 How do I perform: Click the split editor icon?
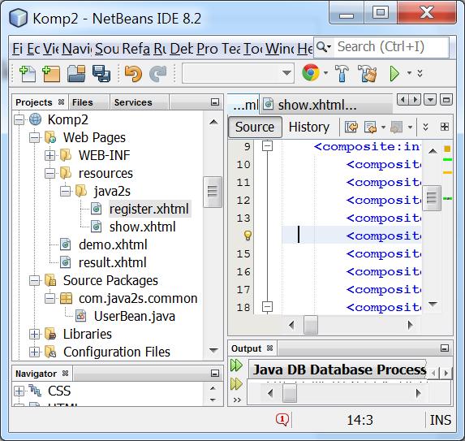[444, 127]
